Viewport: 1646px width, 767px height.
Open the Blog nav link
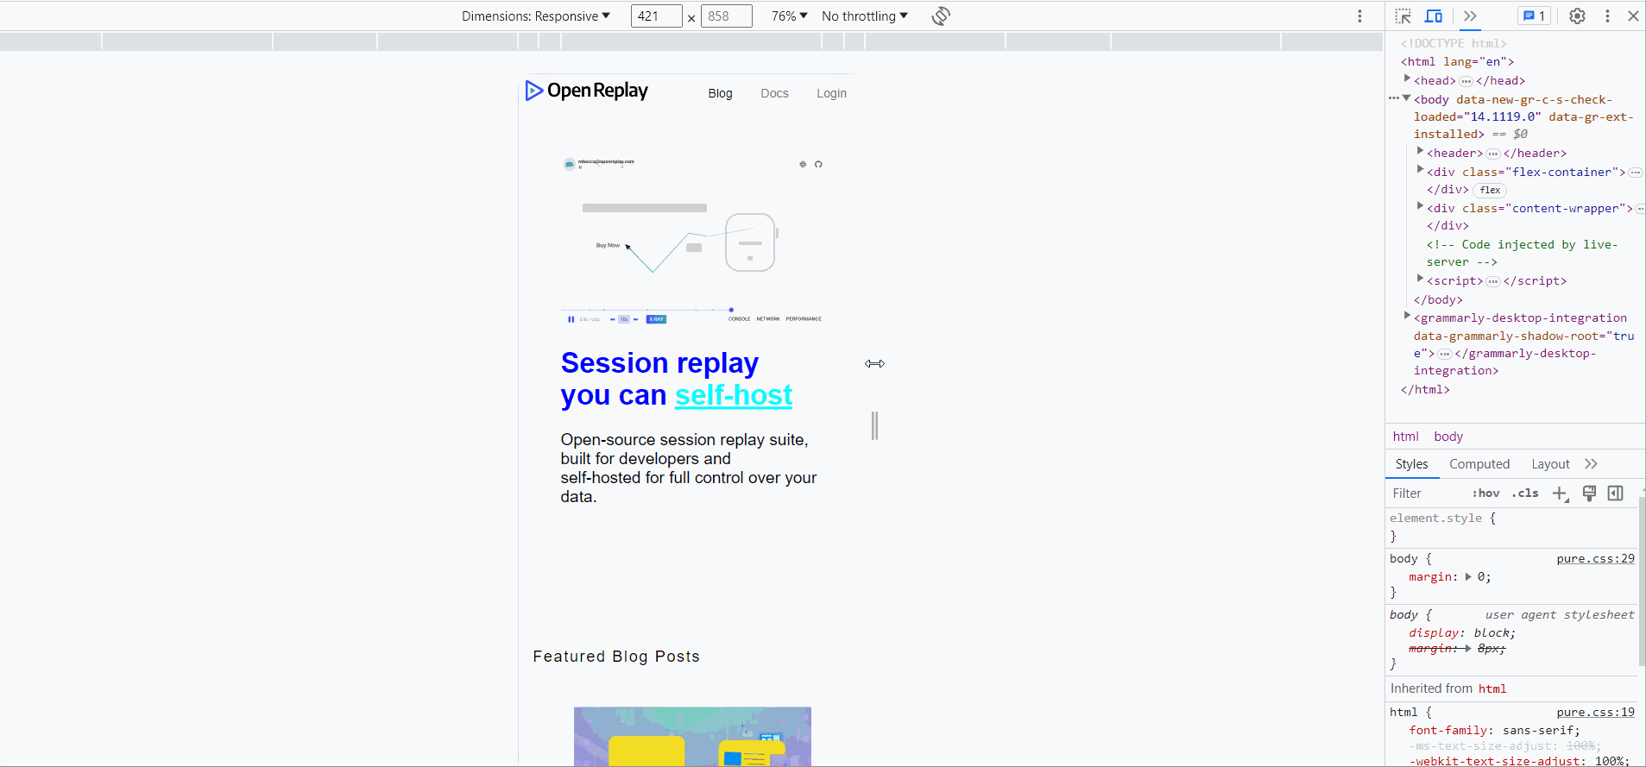tap(720, 93)
